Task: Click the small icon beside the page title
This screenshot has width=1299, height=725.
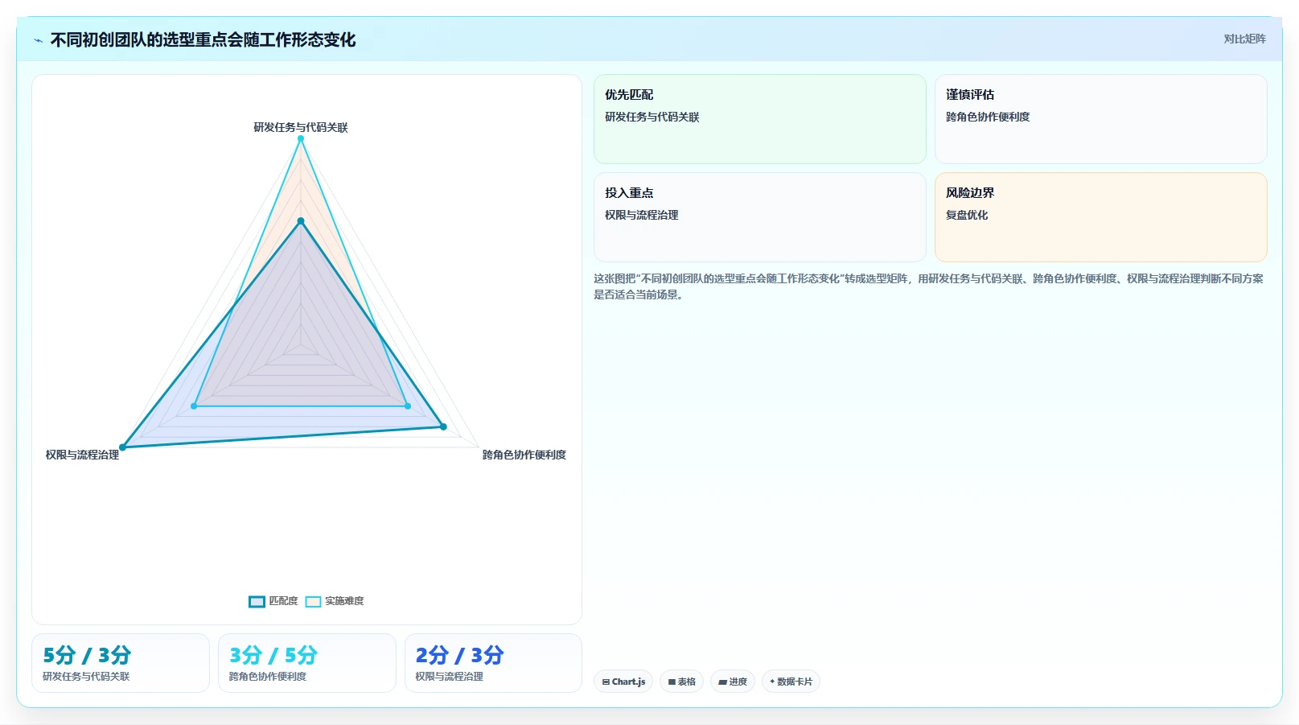Action: 38,40
